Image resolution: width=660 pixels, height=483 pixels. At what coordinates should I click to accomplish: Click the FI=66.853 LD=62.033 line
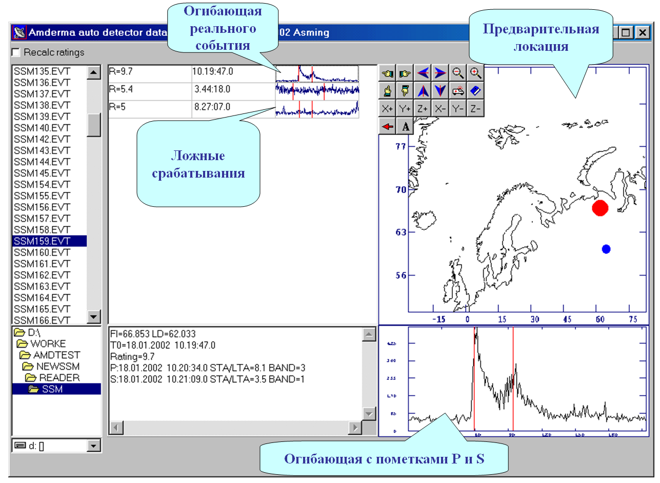[153, 334]
